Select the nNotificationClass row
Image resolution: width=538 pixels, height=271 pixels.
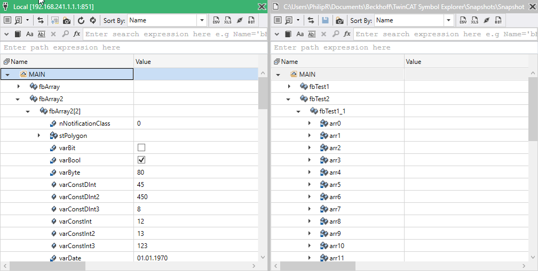pos(129,123)
